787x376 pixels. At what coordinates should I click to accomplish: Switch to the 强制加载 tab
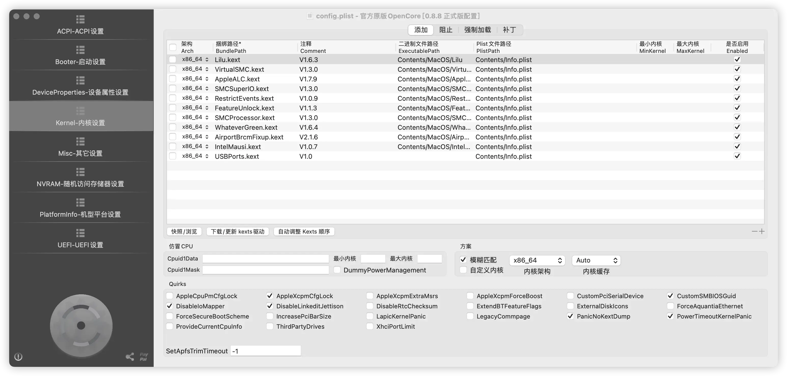click(477, 30)
